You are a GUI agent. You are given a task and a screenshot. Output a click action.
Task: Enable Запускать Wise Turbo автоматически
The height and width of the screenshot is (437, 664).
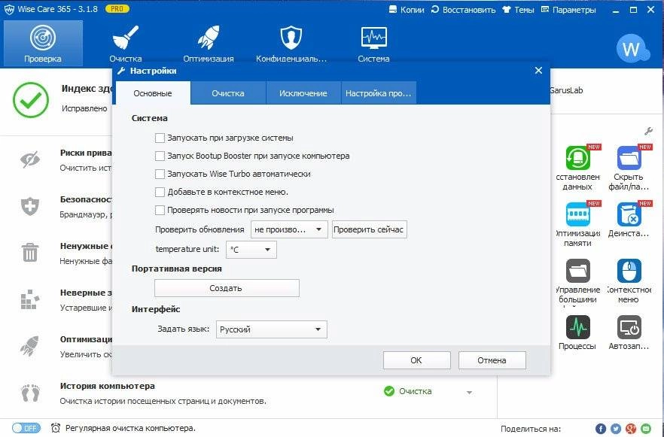[x=160, y=174]
